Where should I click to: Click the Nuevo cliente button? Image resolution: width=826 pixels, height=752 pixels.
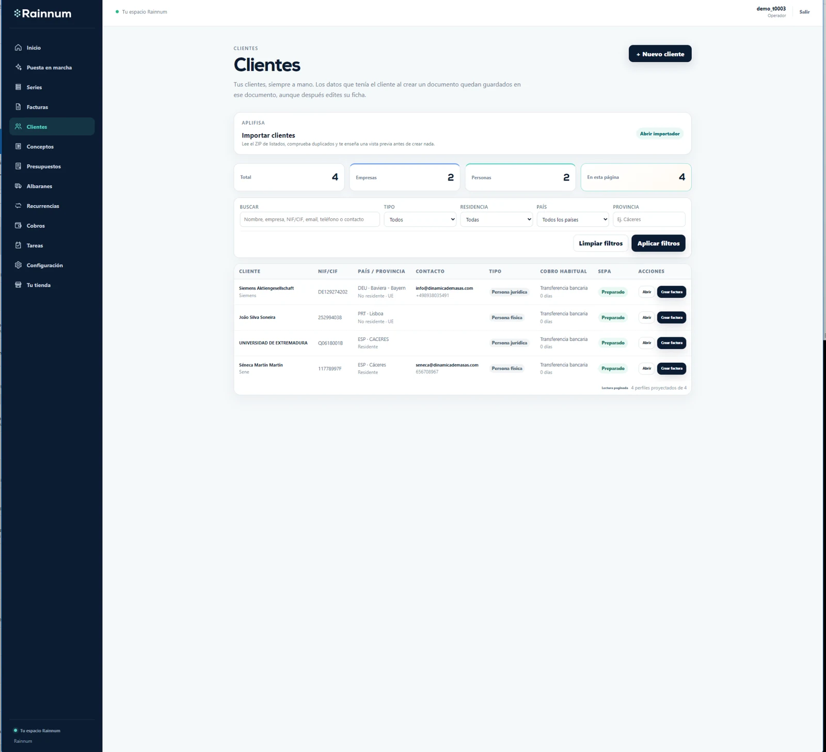(660, 54)
